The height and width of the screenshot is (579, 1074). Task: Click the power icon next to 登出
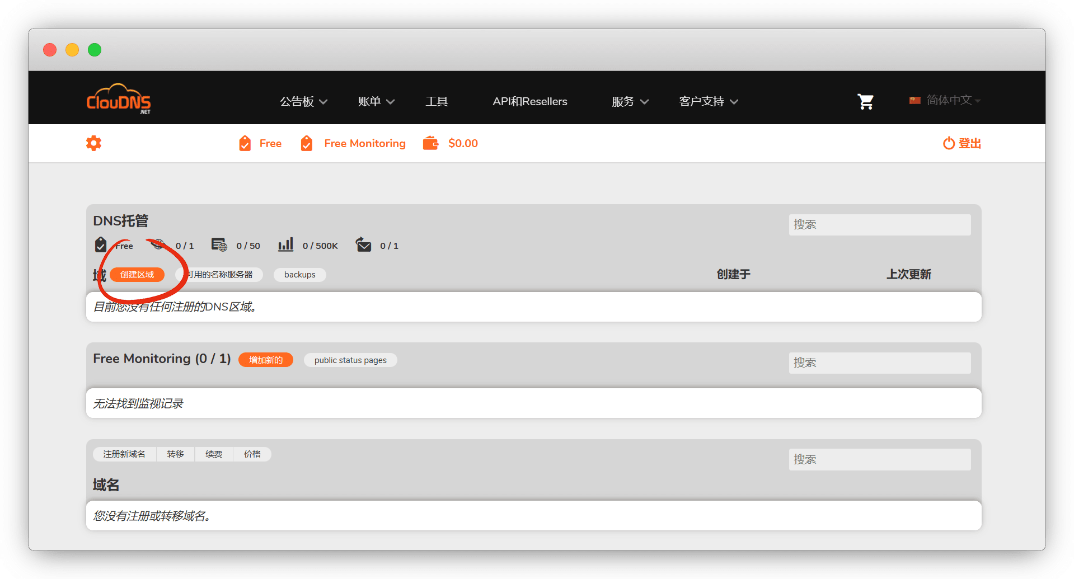(x=948, y=143)
